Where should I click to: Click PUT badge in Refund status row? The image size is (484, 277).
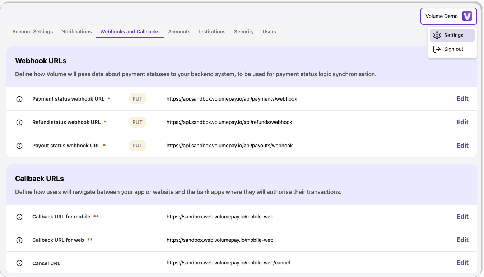[x=138, y=122]
